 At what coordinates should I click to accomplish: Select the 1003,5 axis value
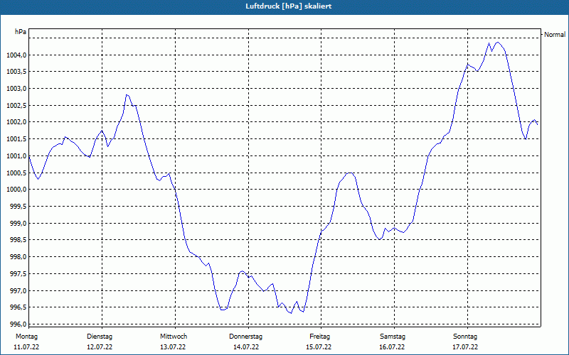click(x=16, y=72)
